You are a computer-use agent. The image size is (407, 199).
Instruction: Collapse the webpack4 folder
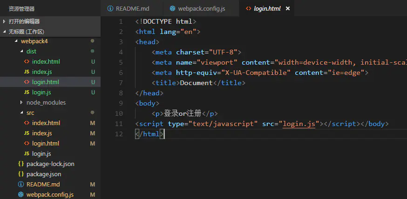(x=50, y=41)
